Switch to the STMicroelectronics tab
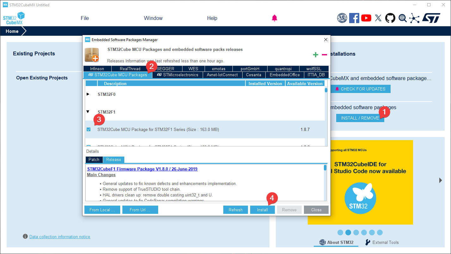This screenshot has height=254, width=451. [x=177, y=75]
